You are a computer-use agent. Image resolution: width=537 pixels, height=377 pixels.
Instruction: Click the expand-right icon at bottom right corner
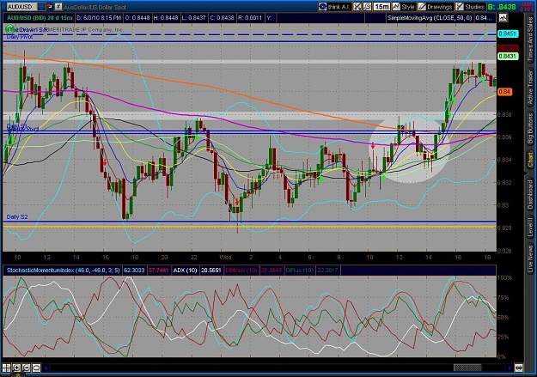click(519, 368)
